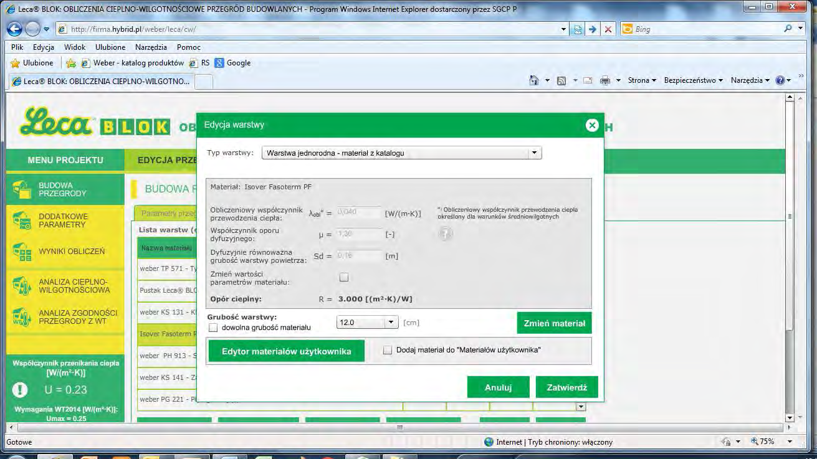The image size is (817, 459).
Task: Click the browser Forward arrow button
Action: (x=33, y=29)
